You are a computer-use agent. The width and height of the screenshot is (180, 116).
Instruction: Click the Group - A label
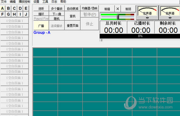point(42,32)
